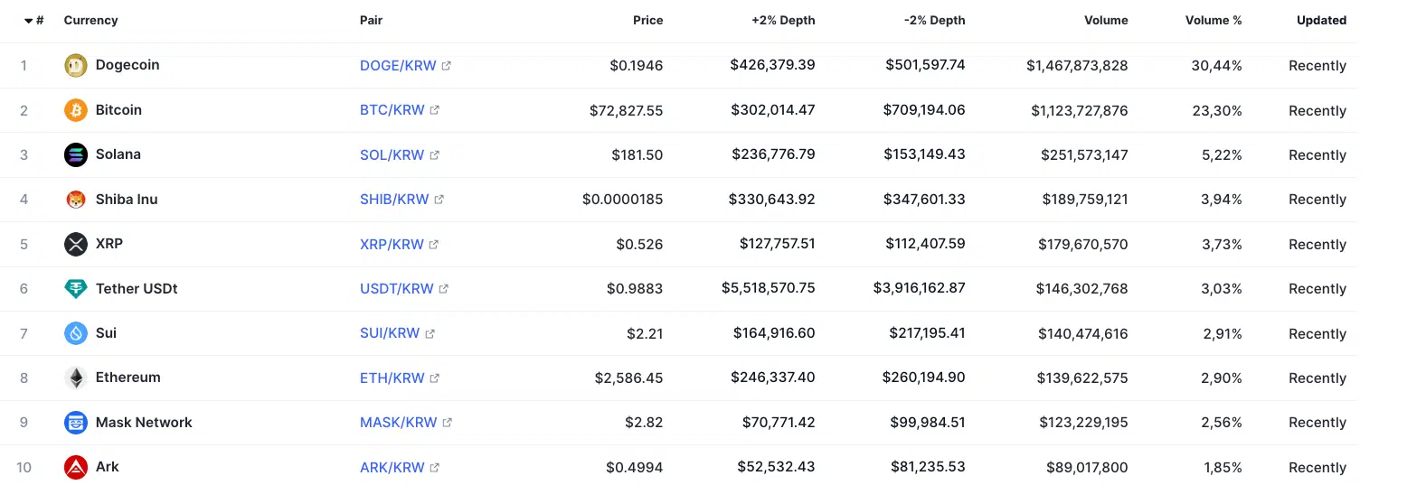The height and width of the screenshot is (485, 1426).
Task: Click the Ark red logo icon
Action: [76, 467]
